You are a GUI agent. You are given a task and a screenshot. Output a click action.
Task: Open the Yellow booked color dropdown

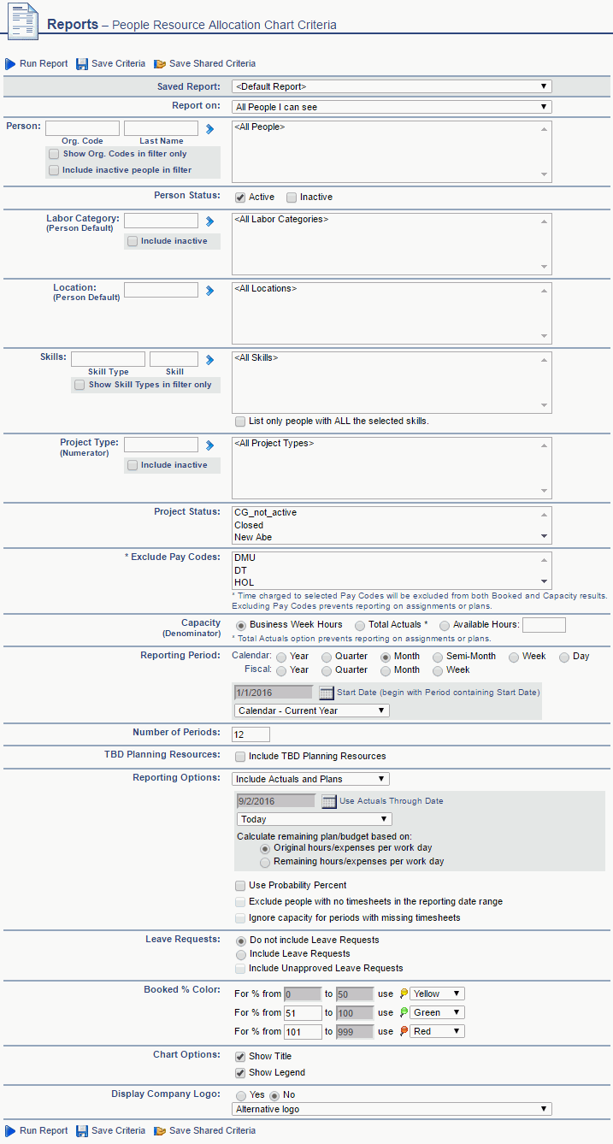tap(437, 994)
